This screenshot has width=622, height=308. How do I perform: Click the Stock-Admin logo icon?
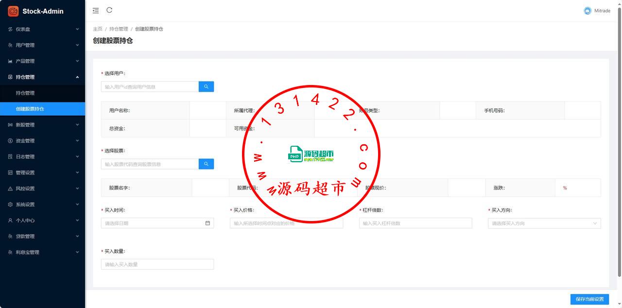13,11
